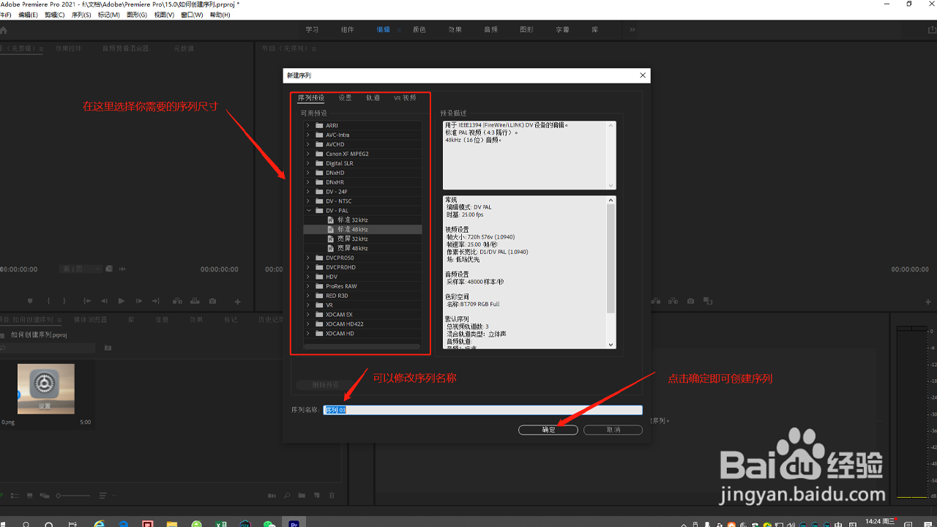The width and height of the screenshot is (937, 527).
Task: Open the workspace overflow chevron menu
Action: pos(632,29)
